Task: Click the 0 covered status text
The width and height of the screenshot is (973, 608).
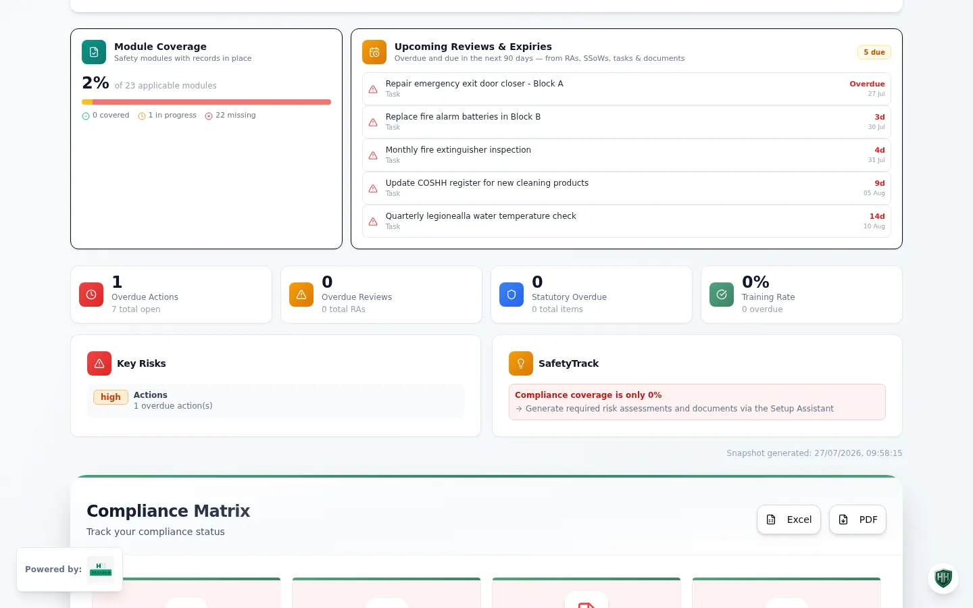Action: click(111, 116)
